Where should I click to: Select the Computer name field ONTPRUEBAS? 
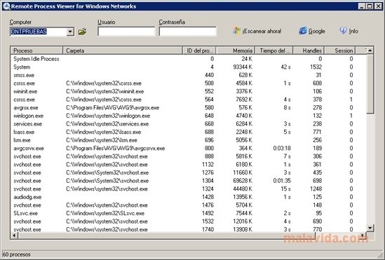point(39,32)
